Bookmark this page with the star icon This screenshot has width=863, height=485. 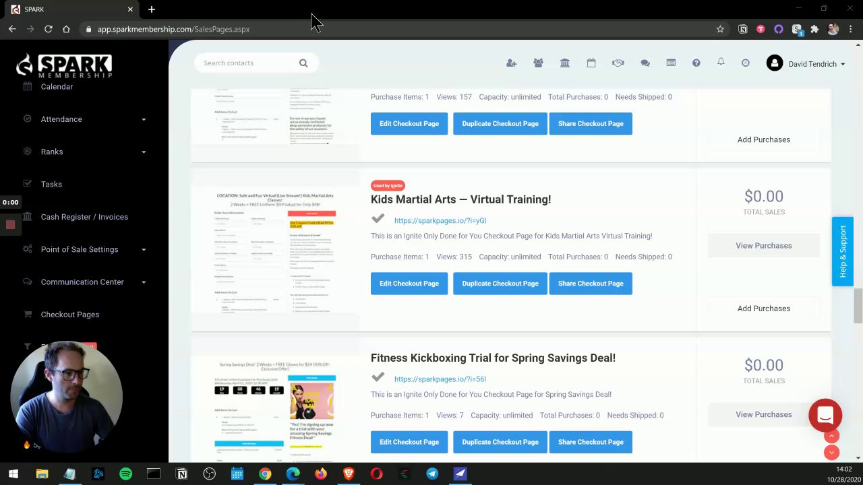tap(720, 29)
